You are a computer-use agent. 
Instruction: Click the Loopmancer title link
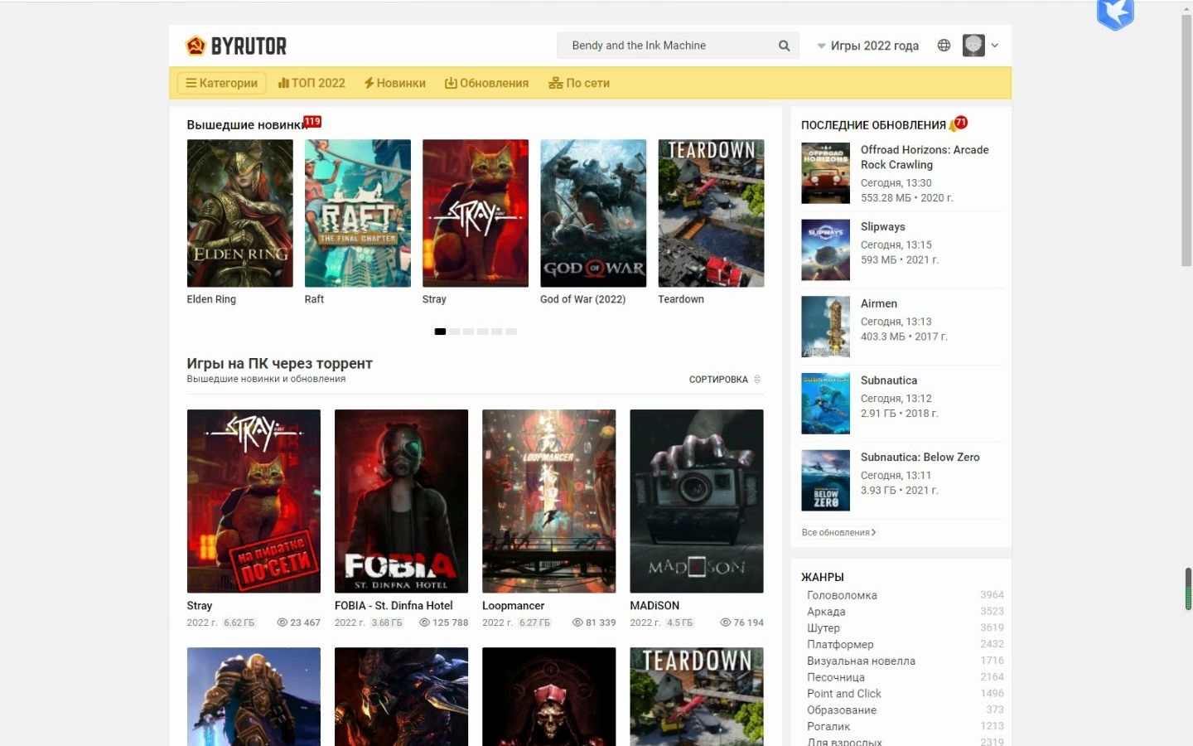pos(513,606)
